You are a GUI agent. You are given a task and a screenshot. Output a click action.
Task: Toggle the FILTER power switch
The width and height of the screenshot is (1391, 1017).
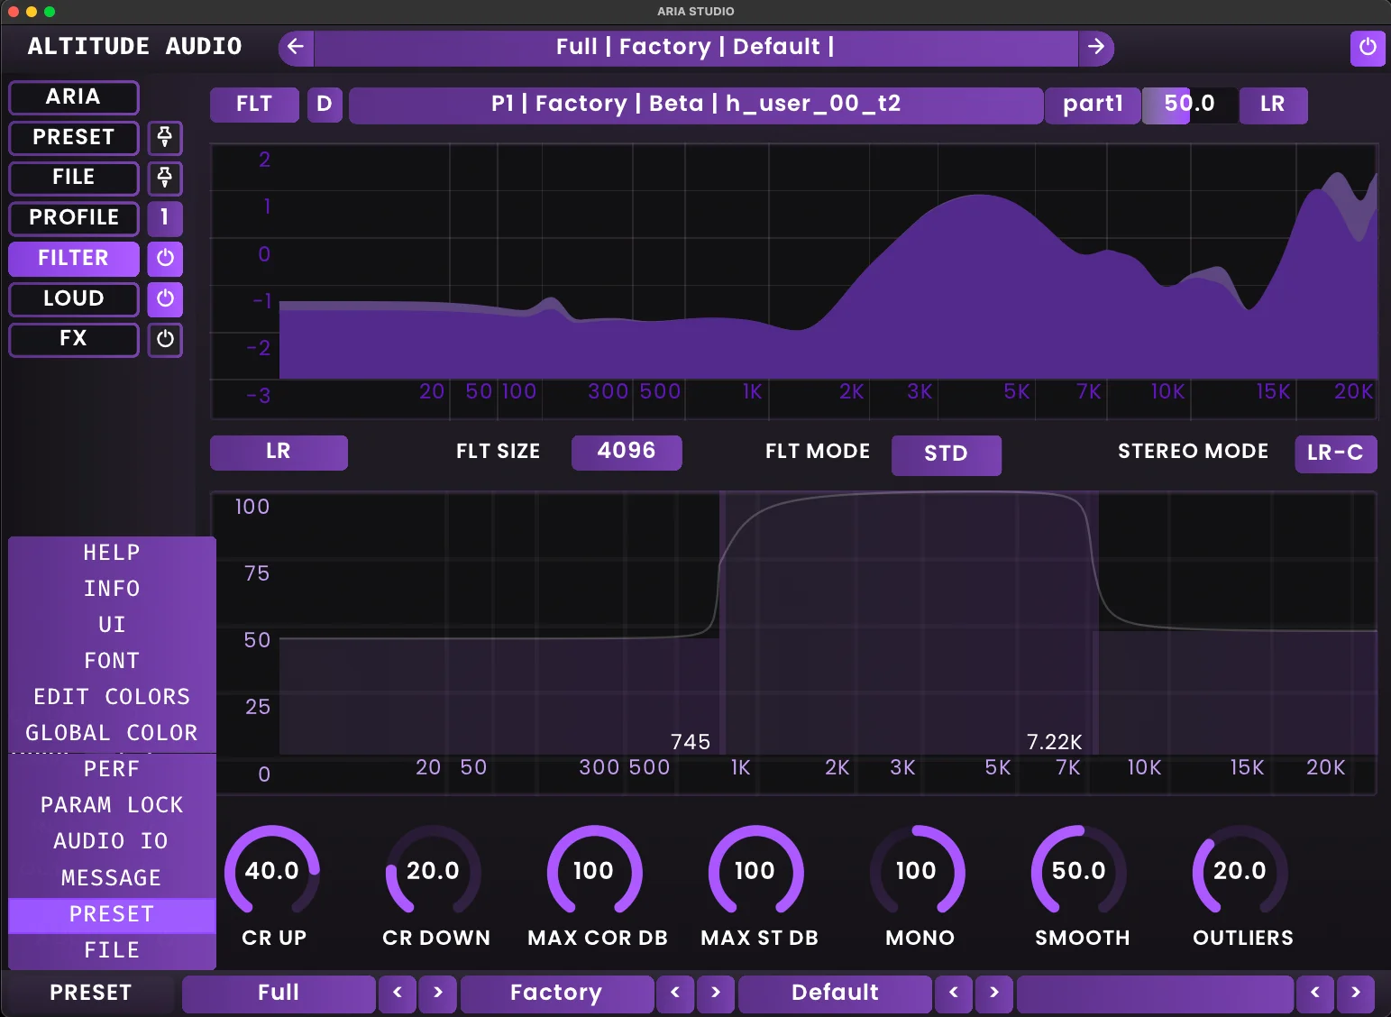click(x=165, y=259)
